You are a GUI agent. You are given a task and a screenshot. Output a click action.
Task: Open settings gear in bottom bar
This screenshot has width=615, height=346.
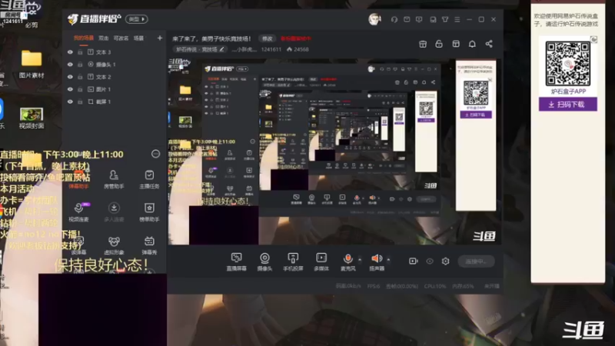tap(446, 261)
